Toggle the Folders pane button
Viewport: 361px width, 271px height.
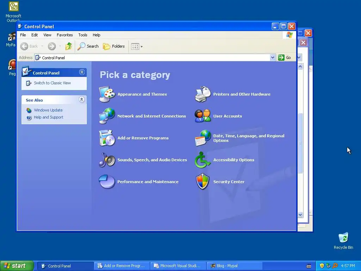[x=114, y=46]
